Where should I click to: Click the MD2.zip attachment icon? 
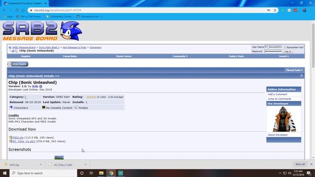point(10,138)
